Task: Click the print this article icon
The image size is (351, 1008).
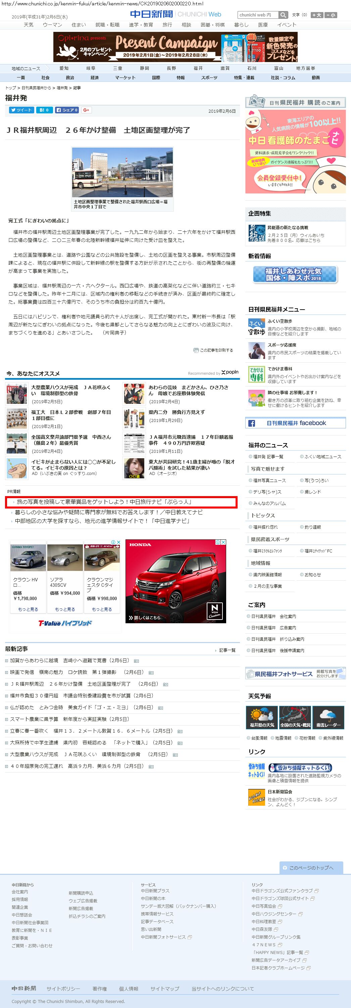Action: point(196,350)
